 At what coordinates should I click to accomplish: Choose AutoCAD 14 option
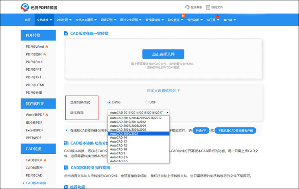click(x=138, y=137)
